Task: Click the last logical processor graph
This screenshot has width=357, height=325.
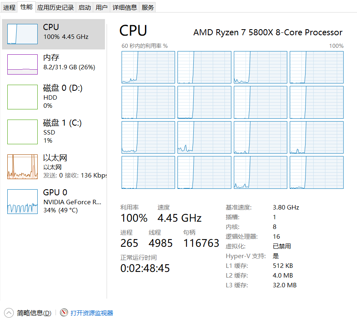Action: coord(316,172)
